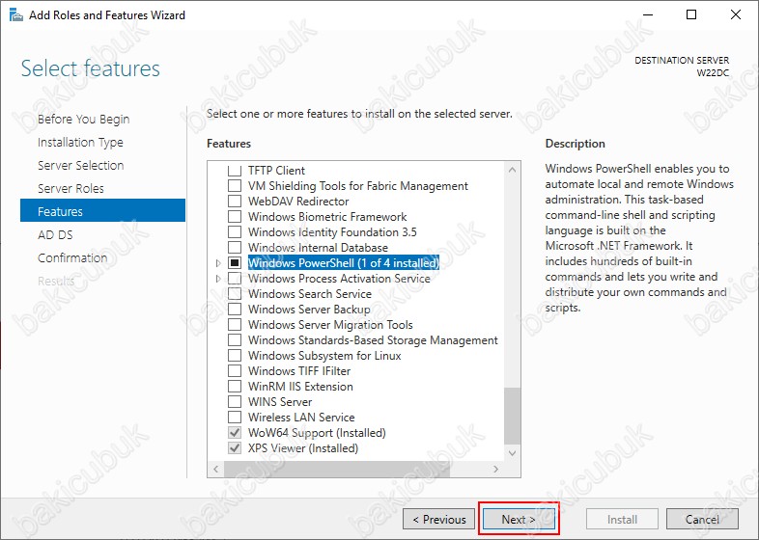
Task: Enable the Windows Search Service checkbox
Action: [x=235, y=294]
